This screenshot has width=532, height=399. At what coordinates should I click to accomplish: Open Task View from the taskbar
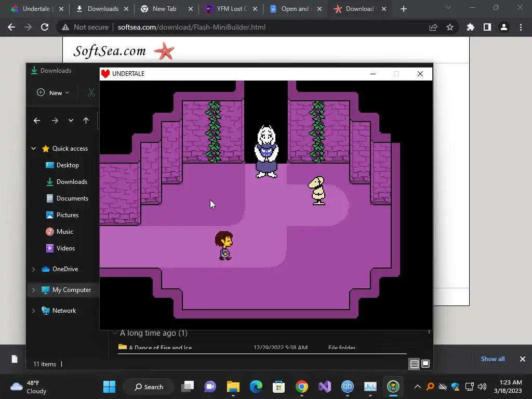(188, 387)
